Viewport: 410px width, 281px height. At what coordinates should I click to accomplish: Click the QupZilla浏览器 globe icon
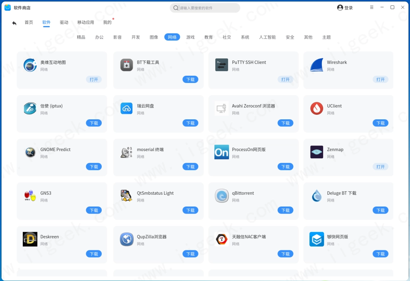coord(126,239)
